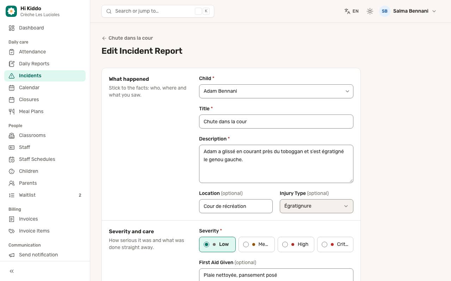Select Low severity radio option
This screenshot has width=451, height=281.
tap(217, 244)
